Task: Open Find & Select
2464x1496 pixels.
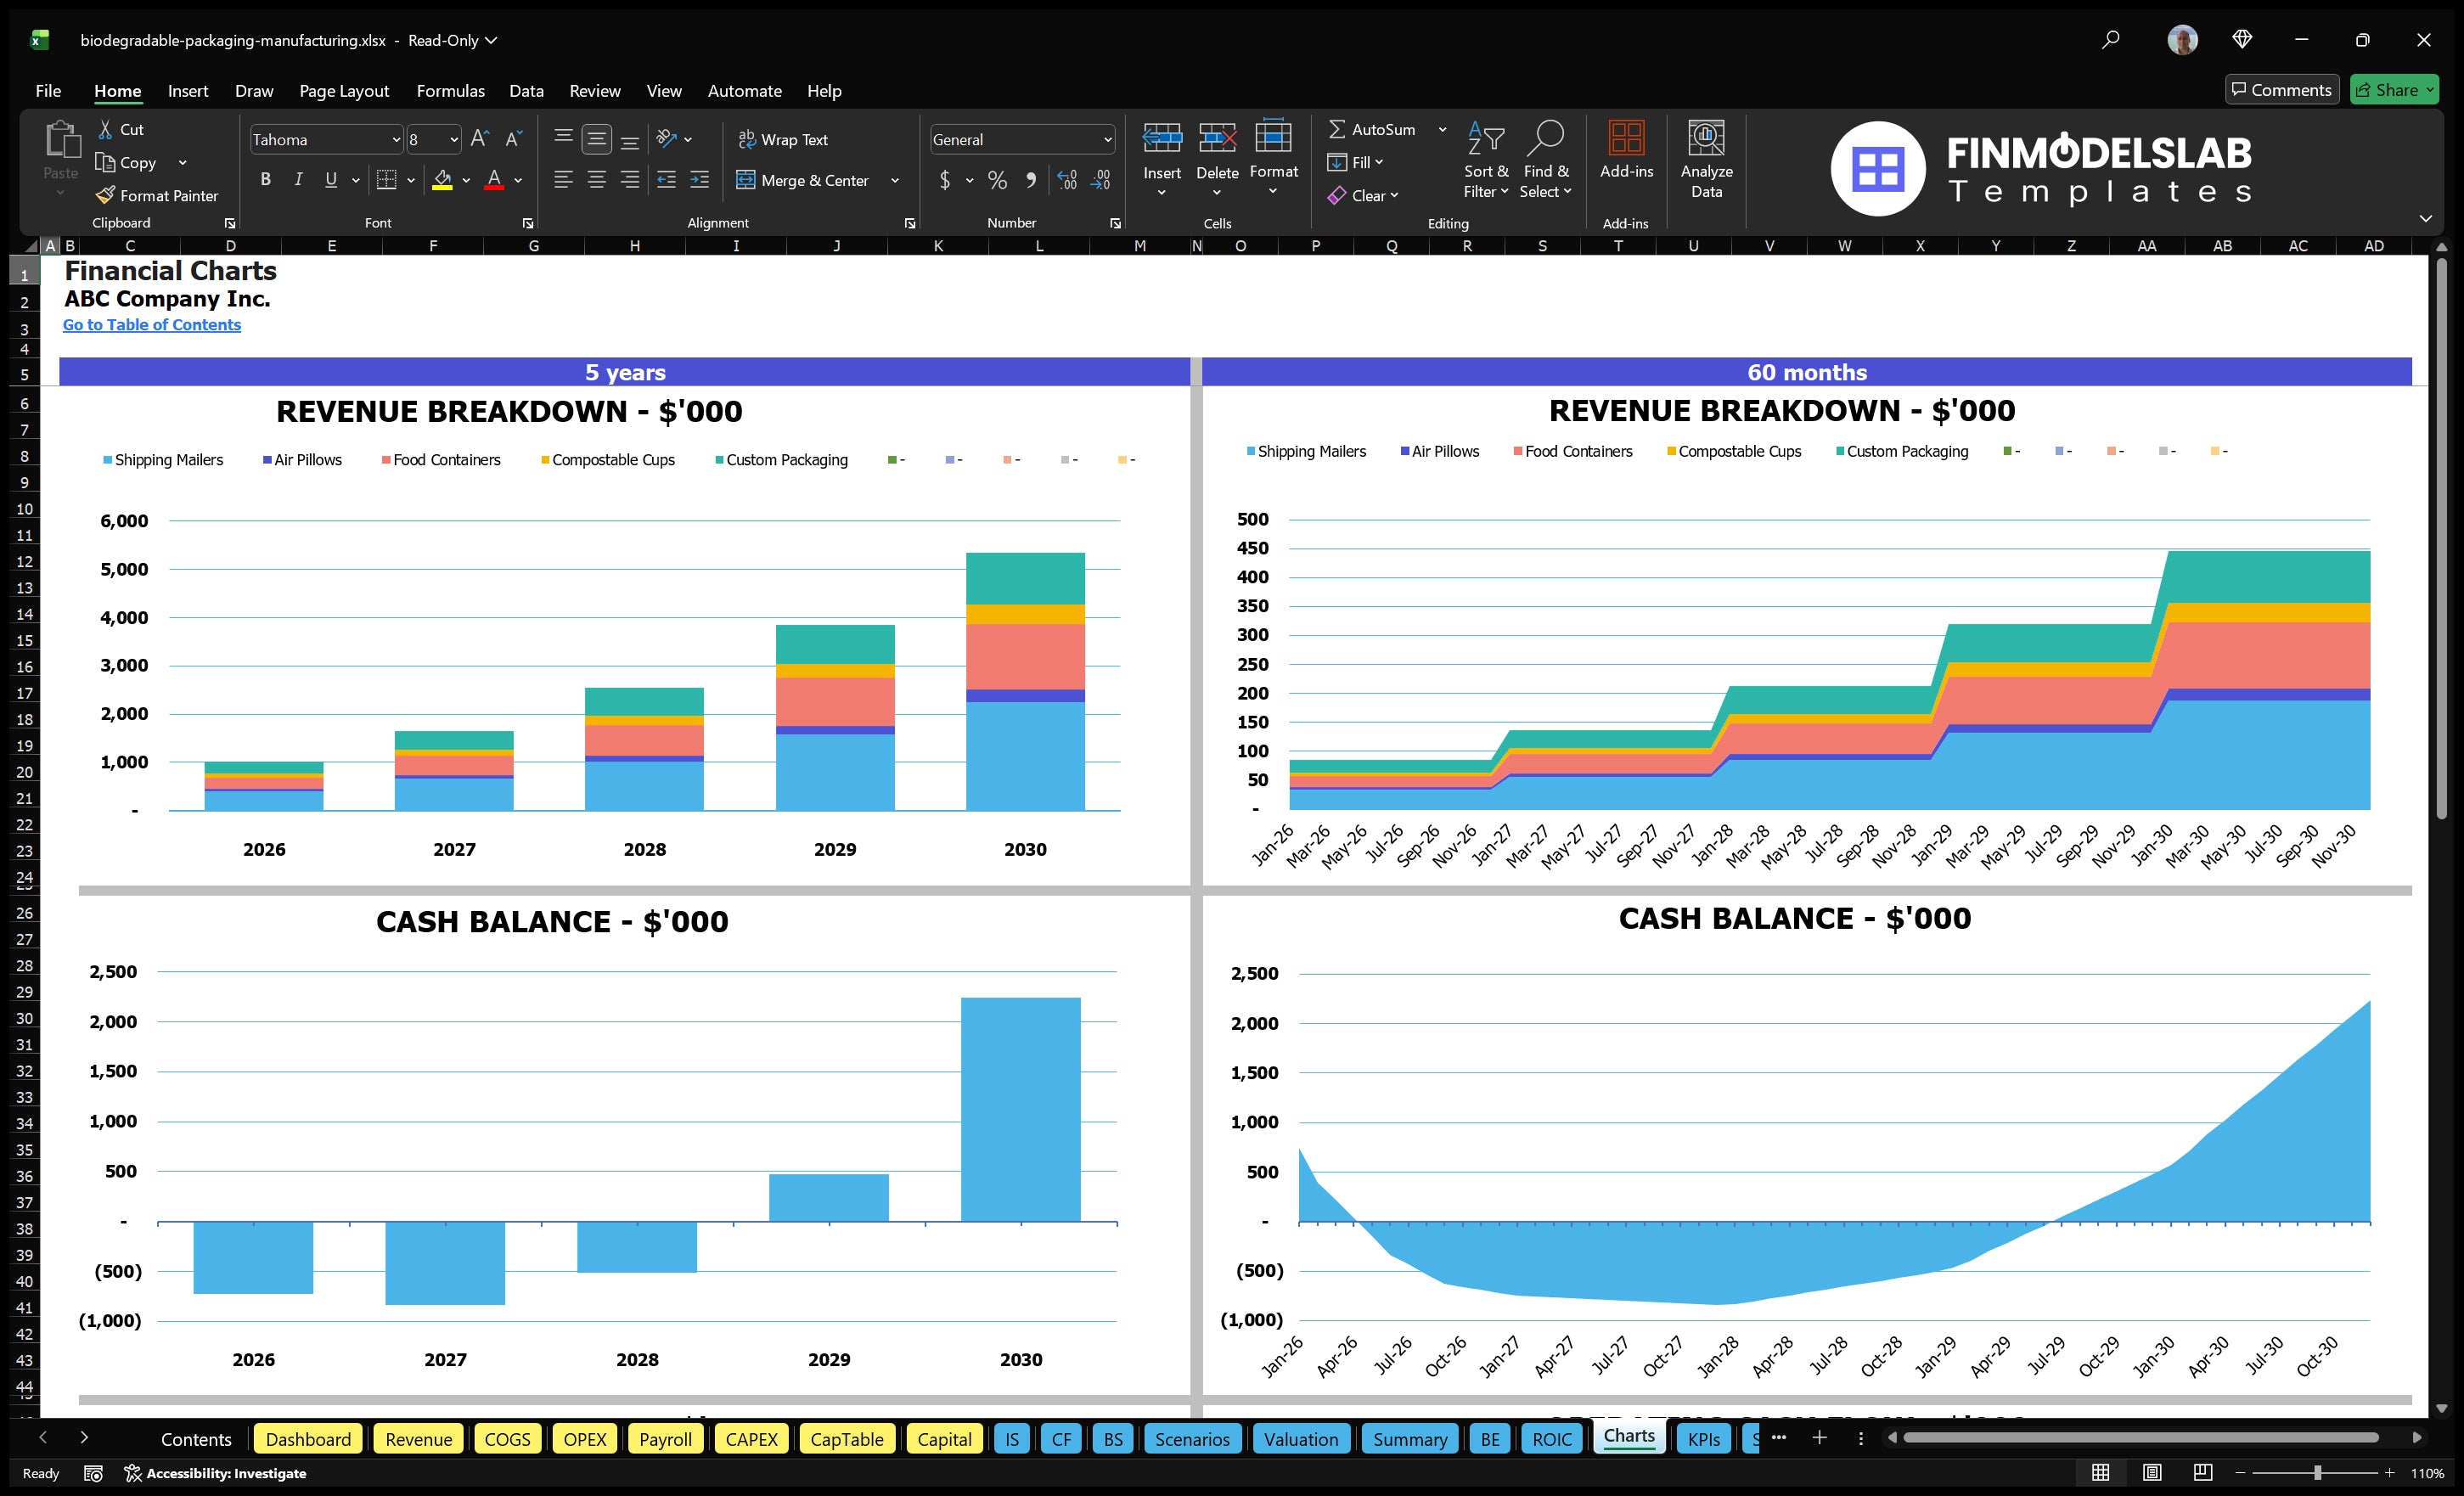Action: (1545, 160)
